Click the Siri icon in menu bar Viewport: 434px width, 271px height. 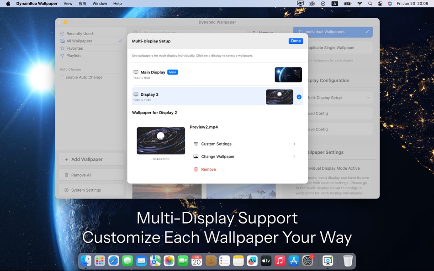(x=390, y=4)
